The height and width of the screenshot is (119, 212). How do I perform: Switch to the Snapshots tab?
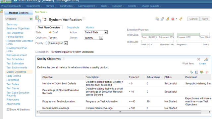pos(73,27)
